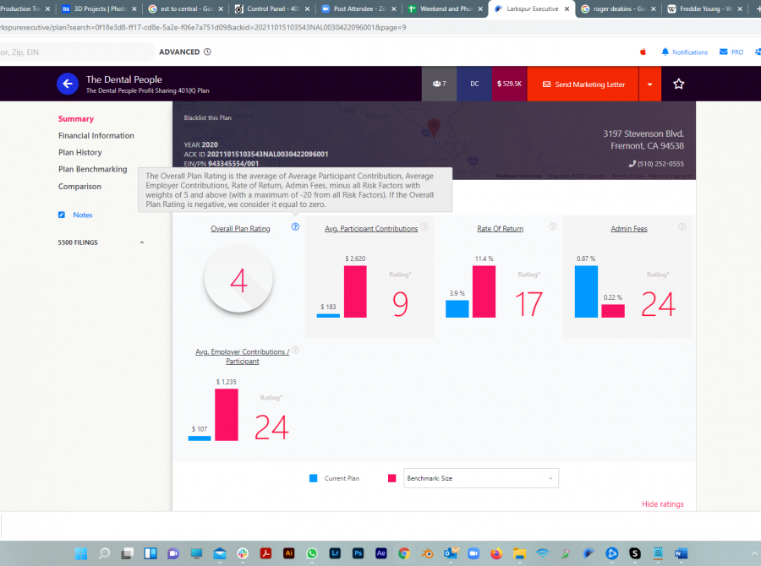The image size is (761, 566).
Task: Expand the Send Marketing Letter arrow menu
Action: pyautogui.click(x=649, y=84)
